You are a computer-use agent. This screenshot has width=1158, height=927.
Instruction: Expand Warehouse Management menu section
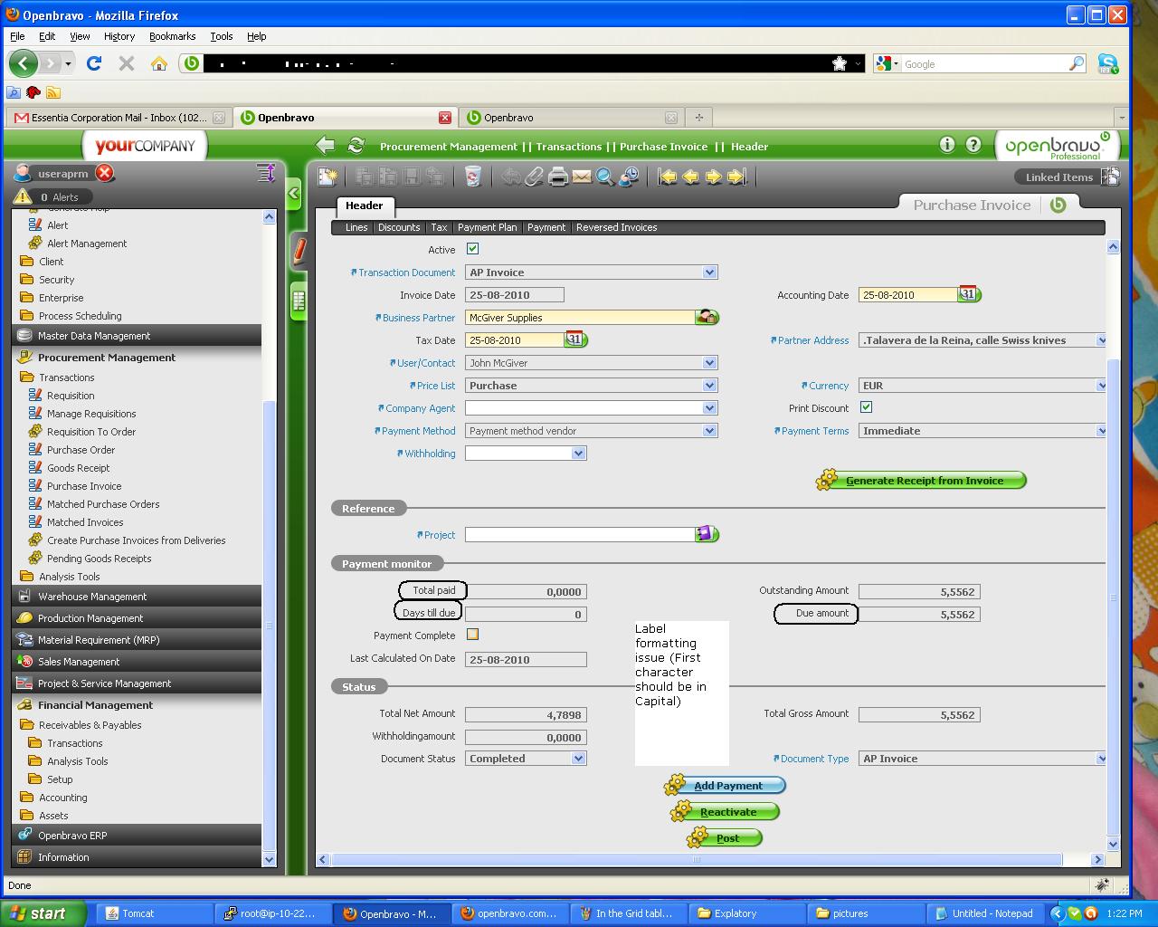pos(138,597)
